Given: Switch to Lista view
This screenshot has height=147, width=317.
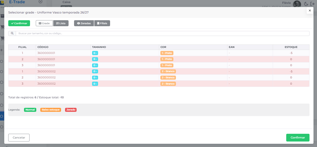Looking at the screenshot, I should click(x=61, y=23).
